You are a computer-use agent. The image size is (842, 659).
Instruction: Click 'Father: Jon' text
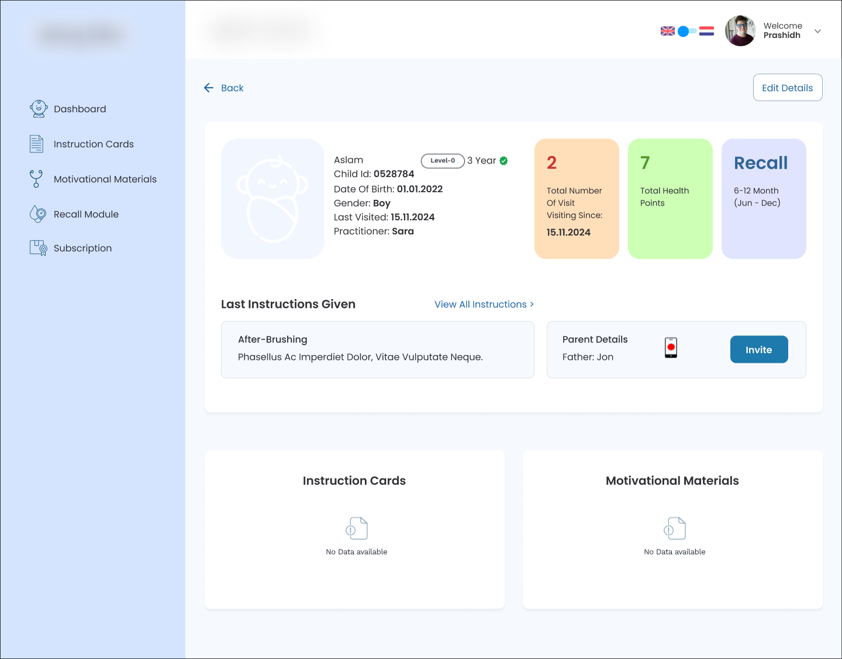click(x=588, y=357)
